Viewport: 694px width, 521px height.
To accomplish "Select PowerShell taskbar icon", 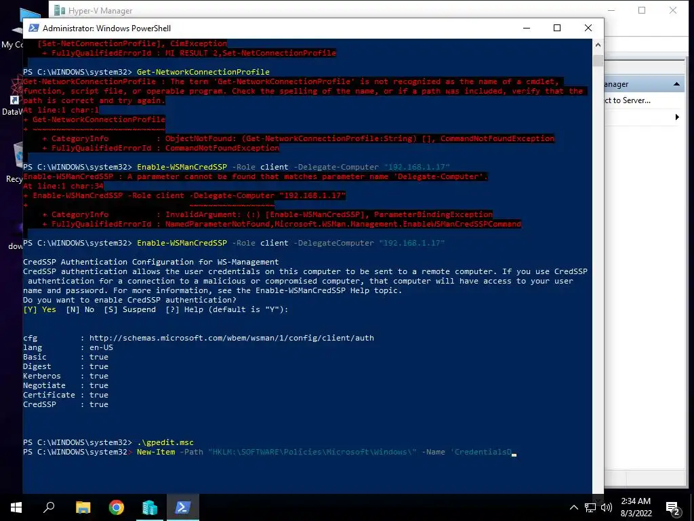I will point(183,507).
